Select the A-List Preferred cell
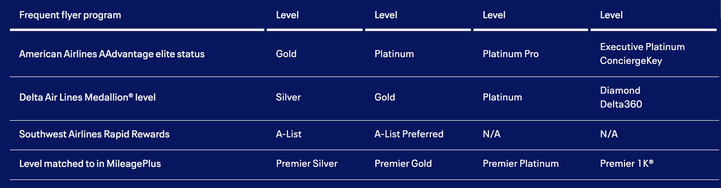Image resolution: width=721 pixels, height=188 pixels. pos(409,134)
